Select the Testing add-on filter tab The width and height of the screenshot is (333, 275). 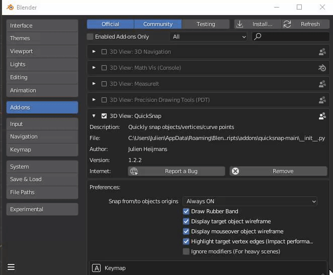tap(205, 24)
